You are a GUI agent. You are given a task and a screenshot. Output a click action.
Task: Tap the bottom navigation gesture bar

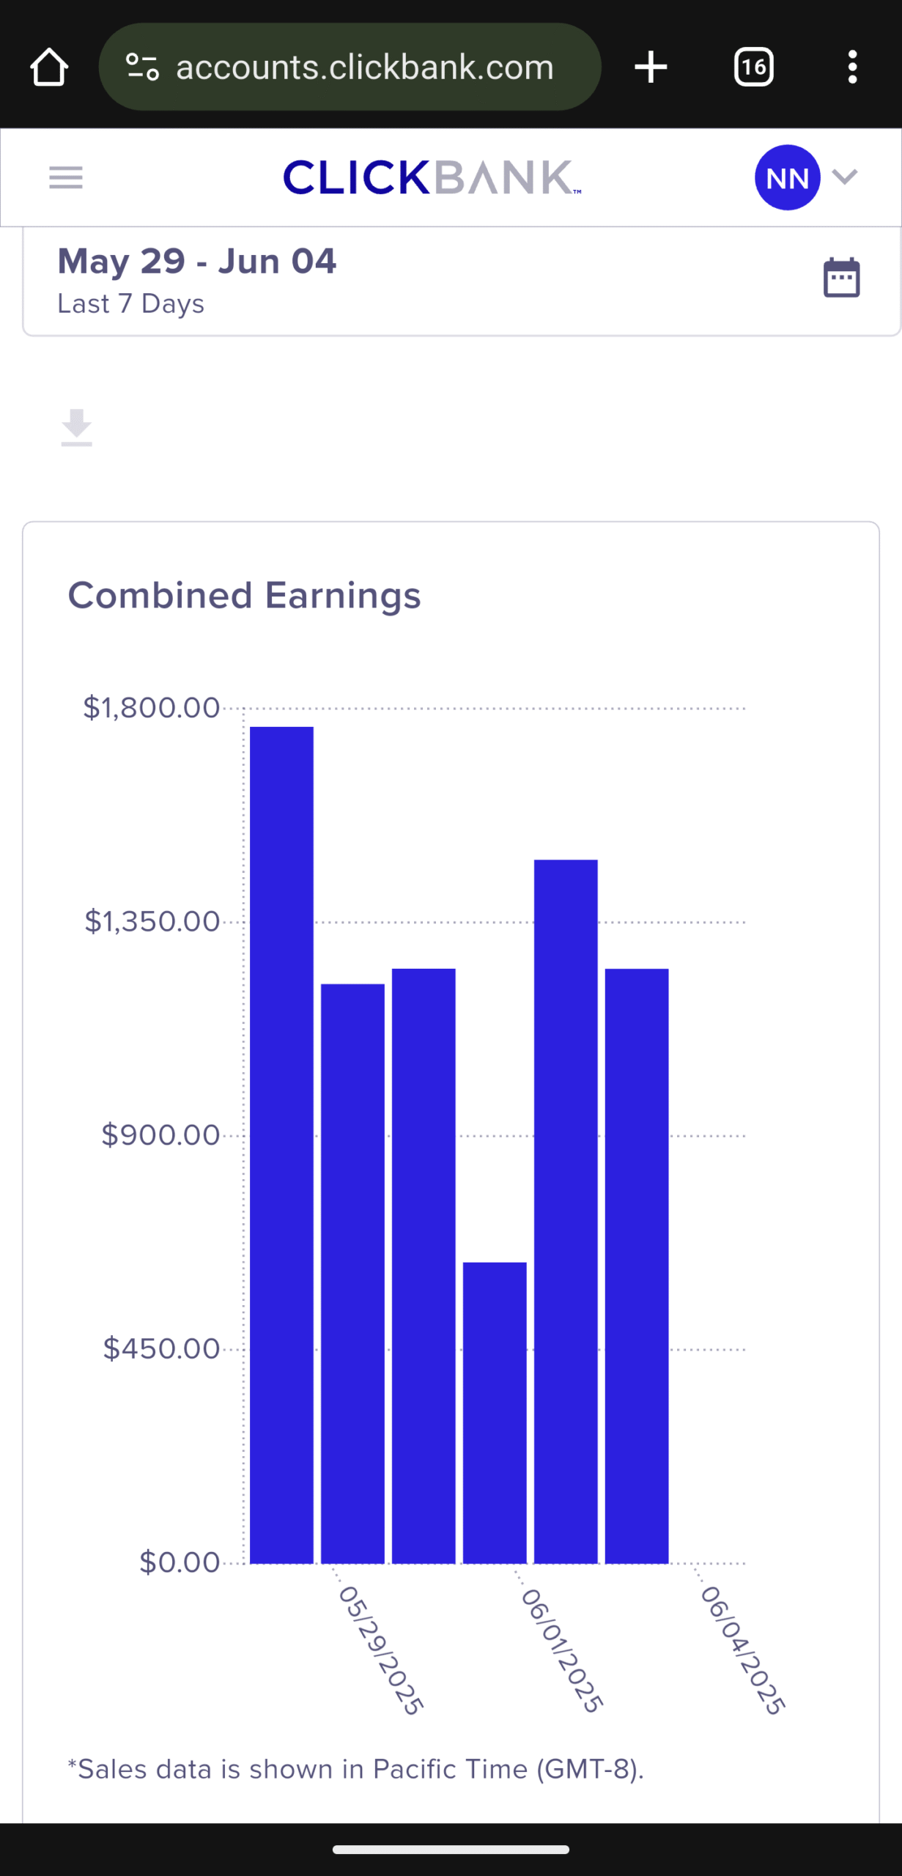pos(451,1850)
